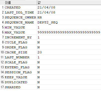Select row number 1 header
The width and height of the screenshot is (101, 91).
point(2,7)
